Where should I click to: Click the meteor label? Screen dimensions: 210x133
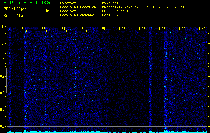[47, 11]
